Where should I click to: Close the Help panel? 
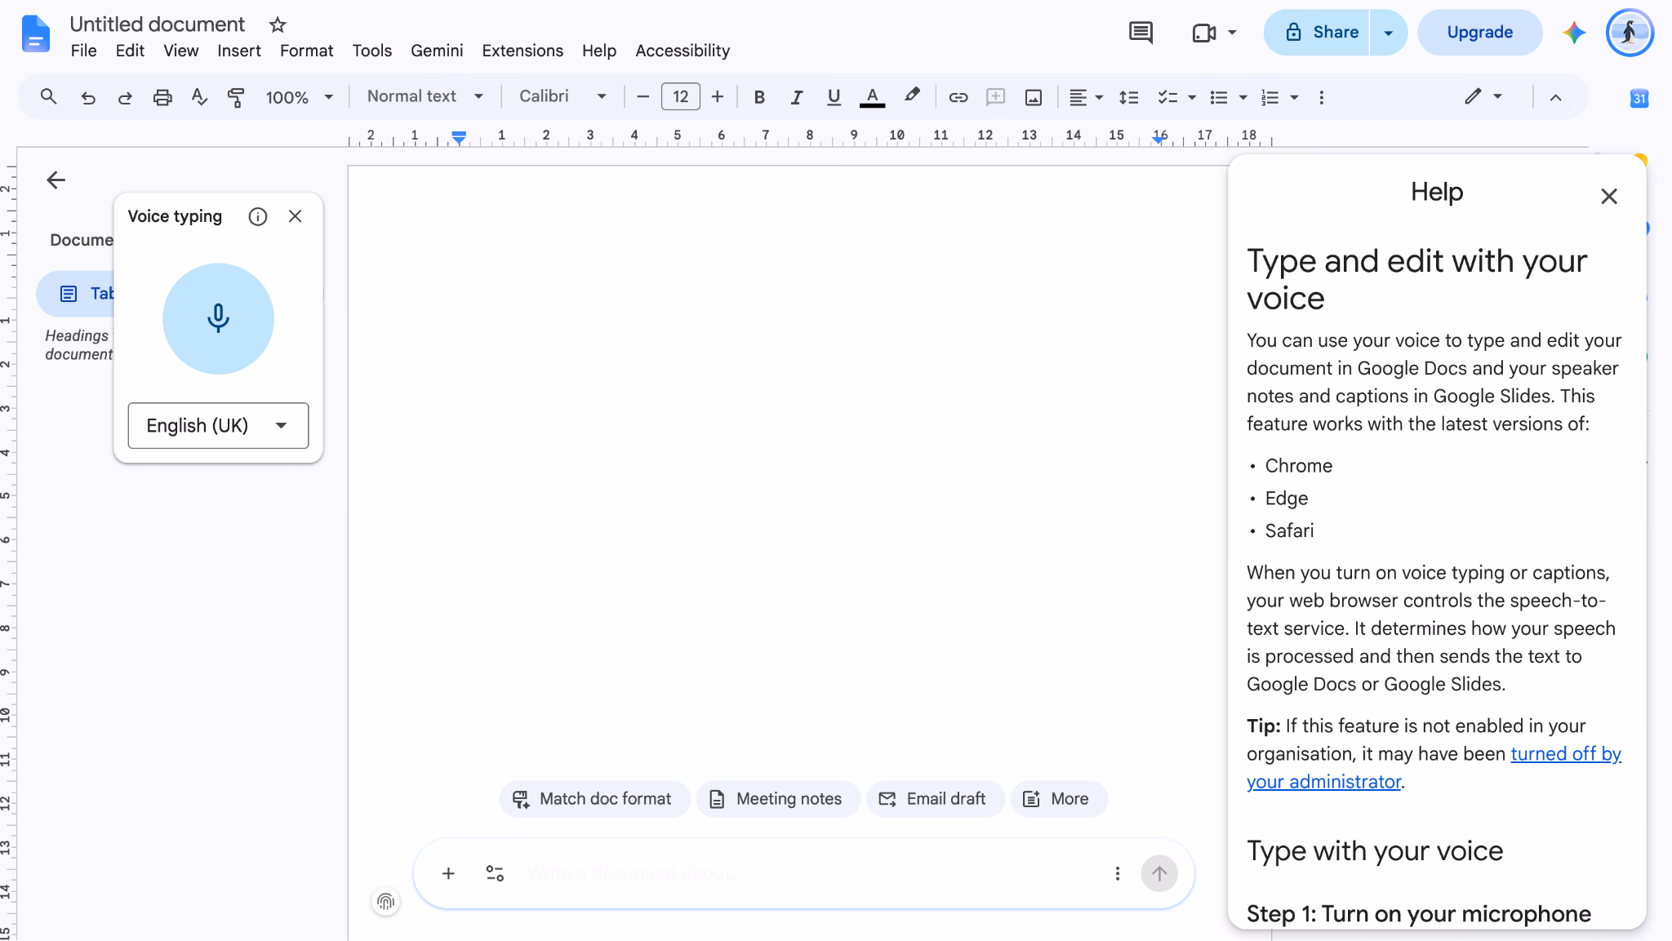1608,196
